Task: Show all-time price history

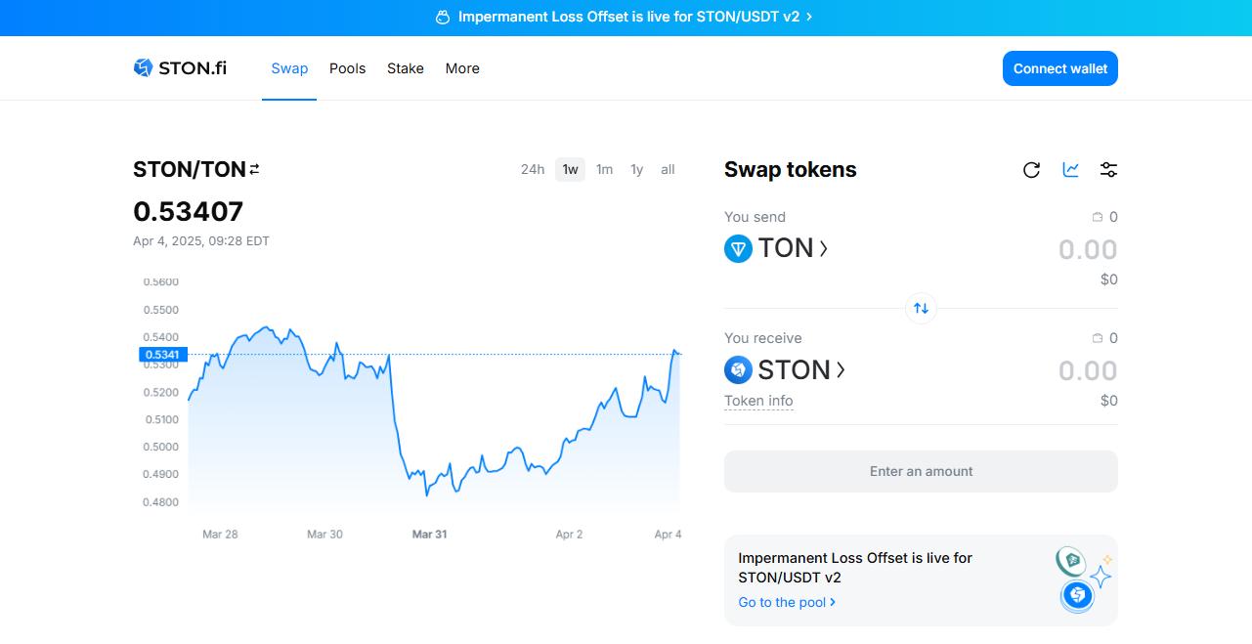Action: (668, 169)
